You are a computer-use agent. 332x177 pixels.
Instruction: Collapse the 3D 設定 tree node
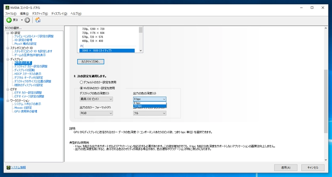click(8, 33)
